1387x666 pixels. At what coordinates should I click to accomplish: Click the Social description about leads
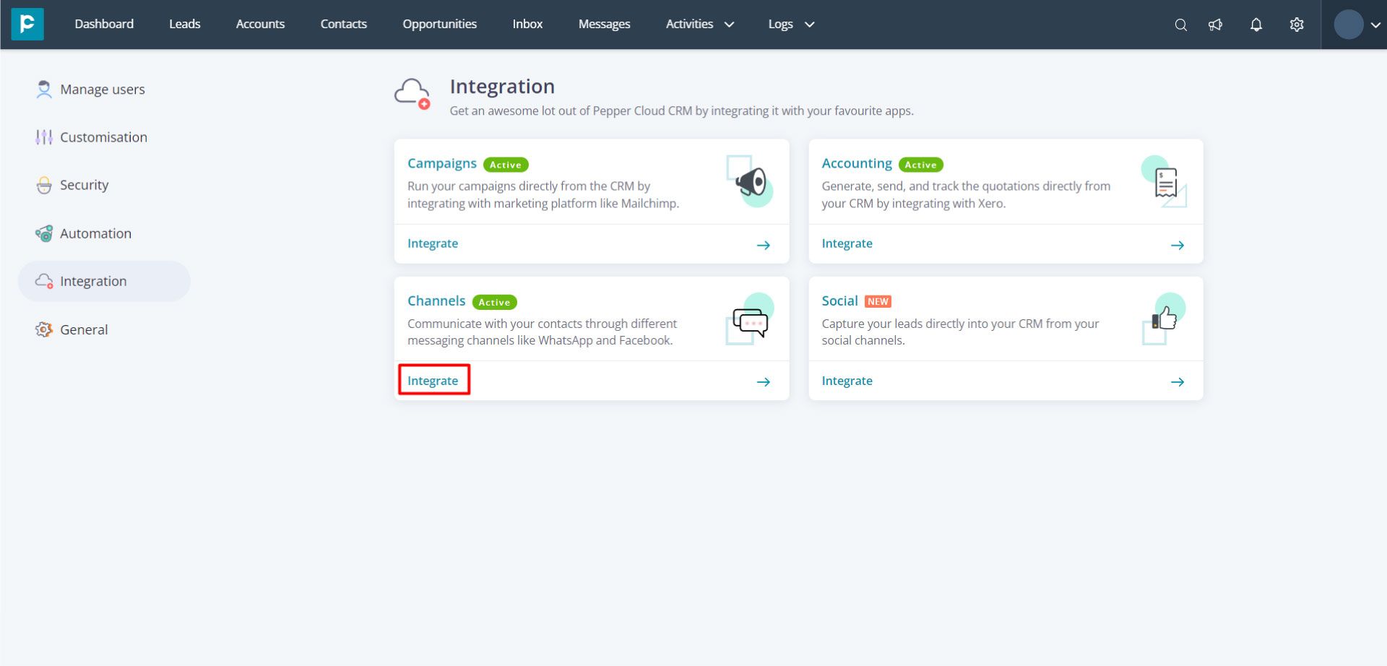coord(960,332)
